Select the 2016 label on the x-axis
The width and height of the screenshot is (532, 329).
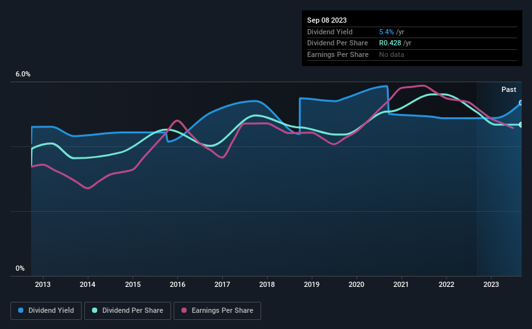tap(178, 284)
